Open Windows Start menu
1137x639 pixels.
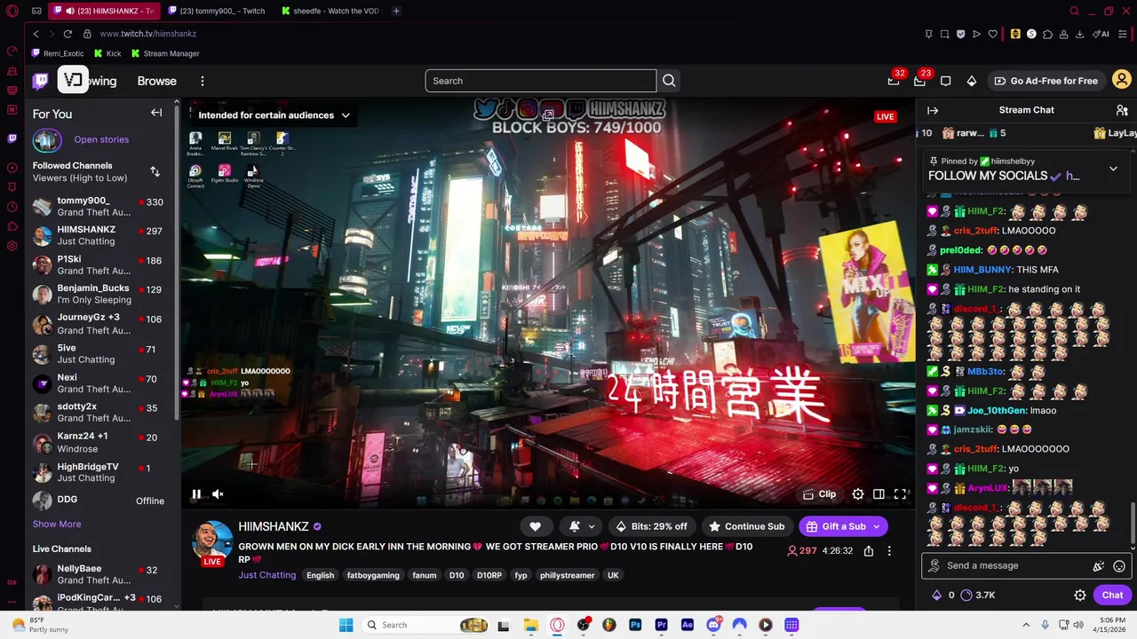pyautogui.click(x=346, y=625)
